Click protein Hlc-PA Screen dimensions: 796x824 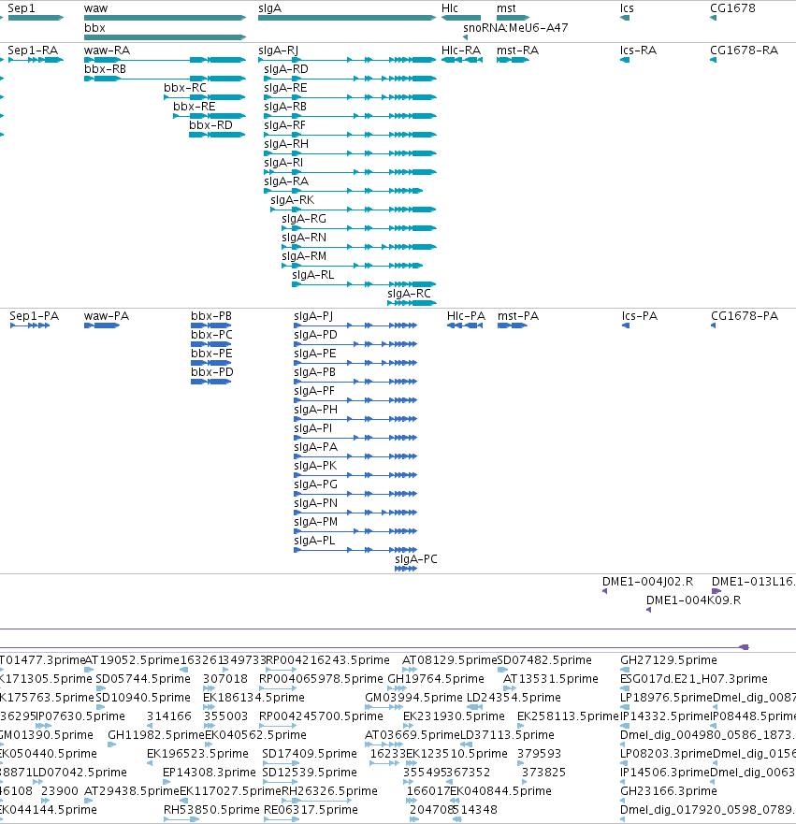tap(465, 325)
